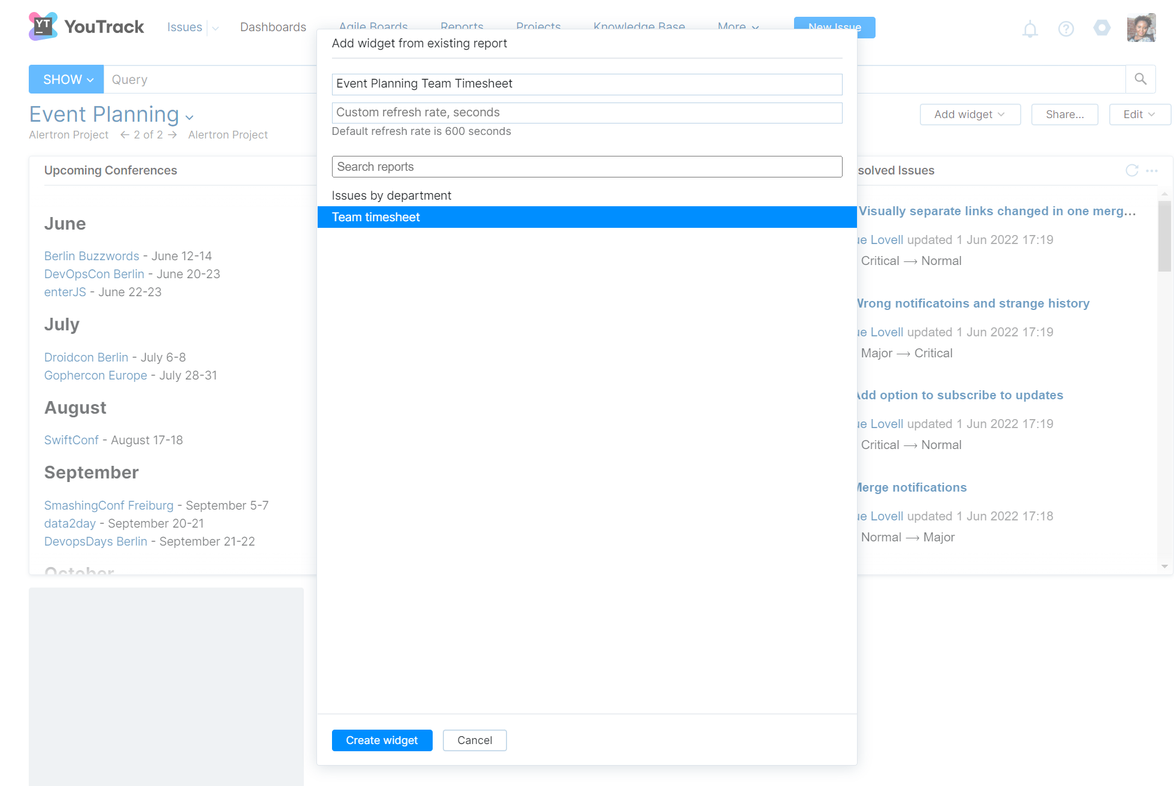
Task: Open the help question mark icon
Action: point(1066,29)
